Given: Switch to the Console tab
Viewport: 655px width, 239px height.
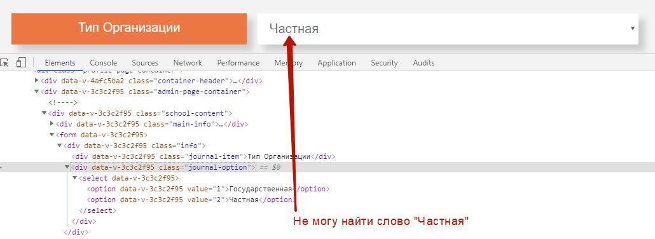Looking at the screenshot, I should tap(104, 63).
